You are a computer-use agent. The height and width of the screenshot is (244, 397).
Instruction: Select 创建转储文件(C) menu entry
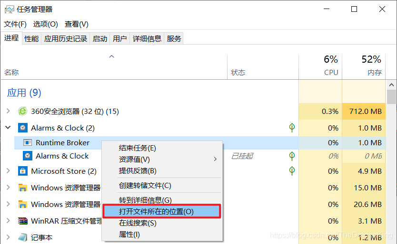point(162,186)
